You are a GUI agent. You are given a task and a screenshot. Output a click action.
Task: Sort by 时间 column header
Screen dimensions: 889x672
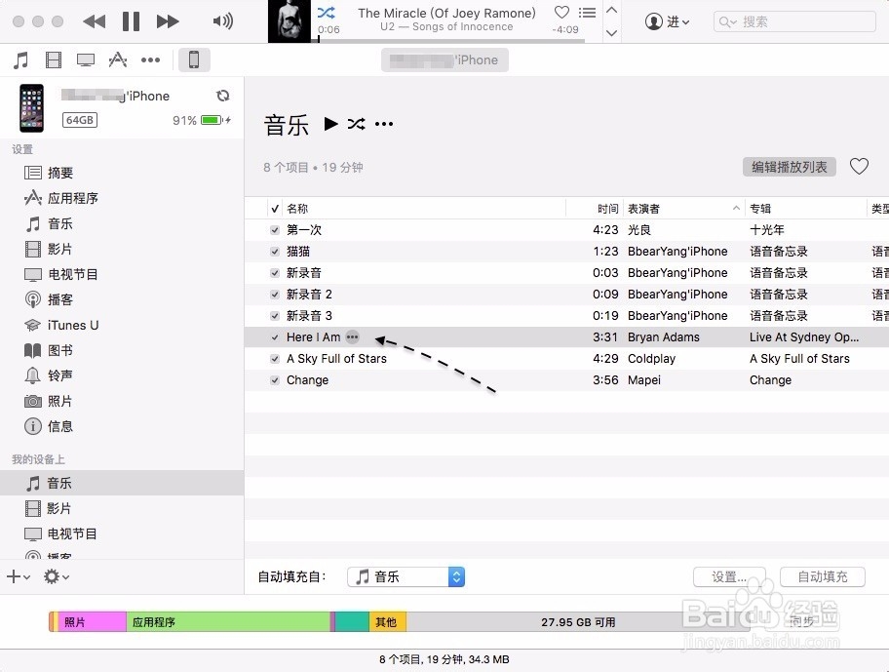tap(607, 208)
